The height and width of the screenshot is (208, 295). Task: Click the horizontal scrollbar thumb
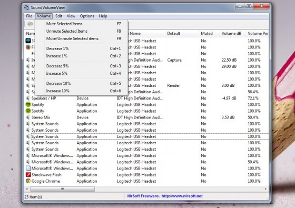pyautogui.click(x=62, y=189)
